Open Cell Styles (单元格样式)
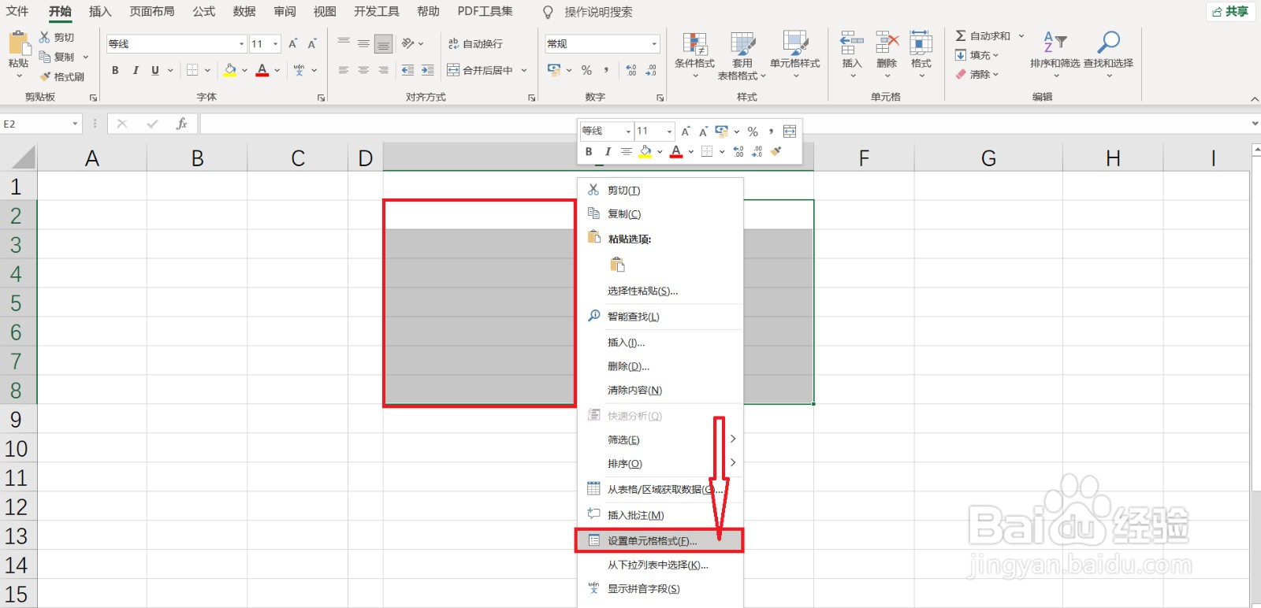Image resolution: width=1261 pixels, height=608 pixels. coord(794,55)
